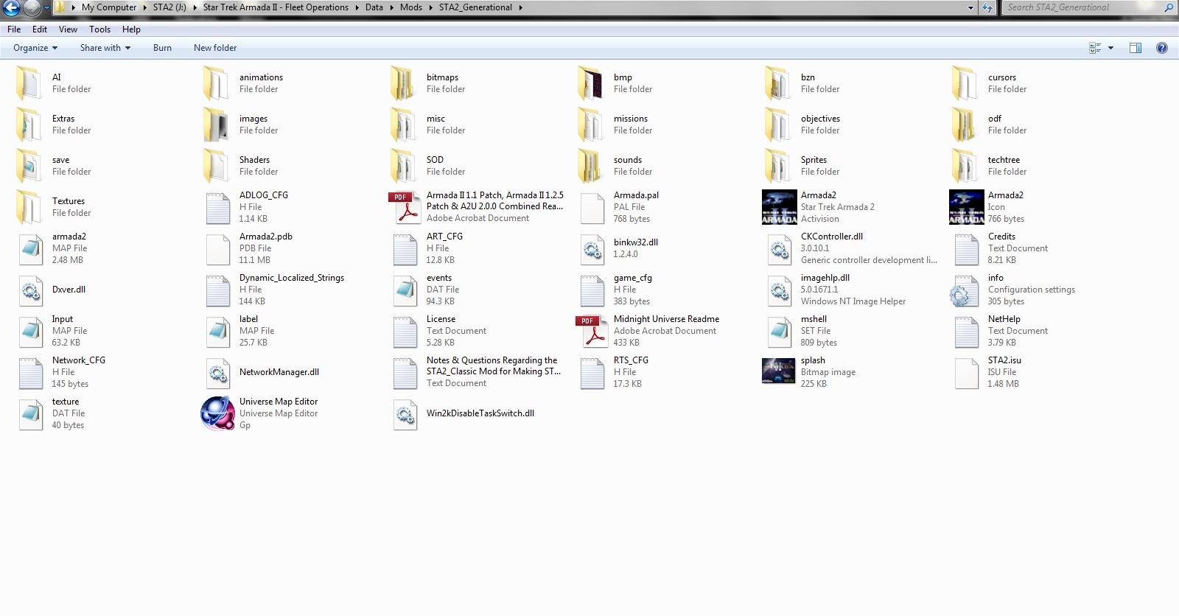Screen dimensions: 1179x616
Task: Open the Share with dropdown
Action: (105, 48)
